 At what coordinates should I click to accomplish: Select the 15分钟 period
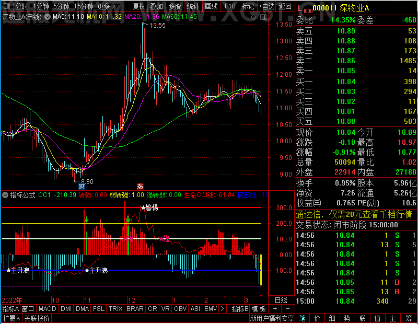[83, 6]
